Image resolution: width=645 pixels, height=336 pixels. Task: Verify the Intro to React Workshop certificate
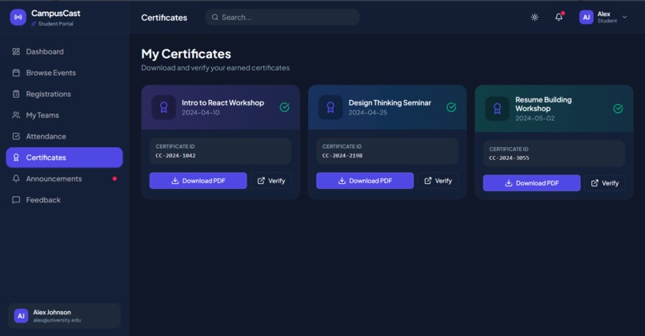[x=271, y=181]
